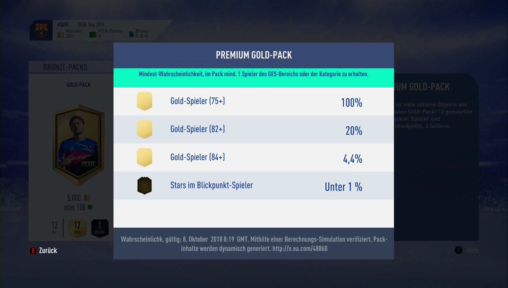Image resolution: width=508 pixels, height=288 pixels.
Task: Click the FC Barcelona club crest
Action: tap(42, 30)
